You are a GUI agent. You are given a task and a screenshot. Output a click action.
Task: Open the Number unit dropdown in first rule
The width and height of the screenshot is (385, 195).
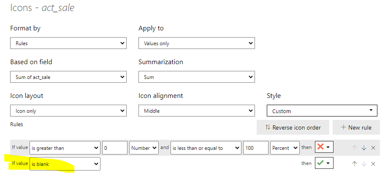pos(144,148)
